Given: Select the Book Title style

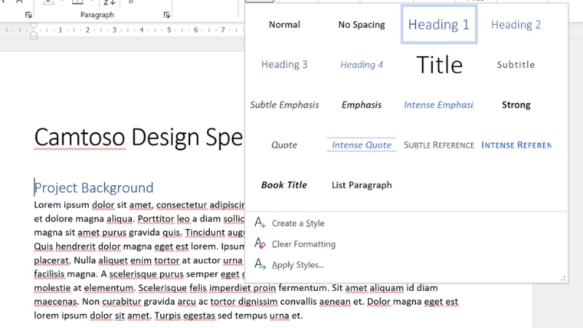Looking at the screenshot, I should point(284,185).
